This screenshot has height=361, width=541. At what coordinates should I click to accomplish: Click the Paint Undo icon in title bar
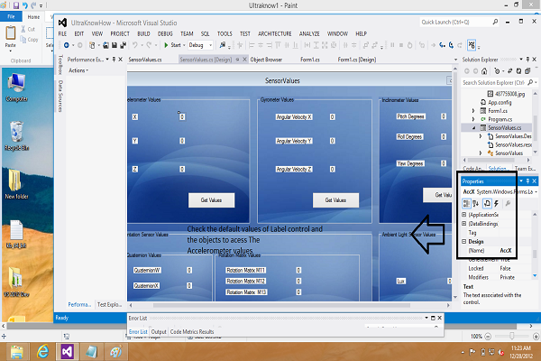(25, 5)
